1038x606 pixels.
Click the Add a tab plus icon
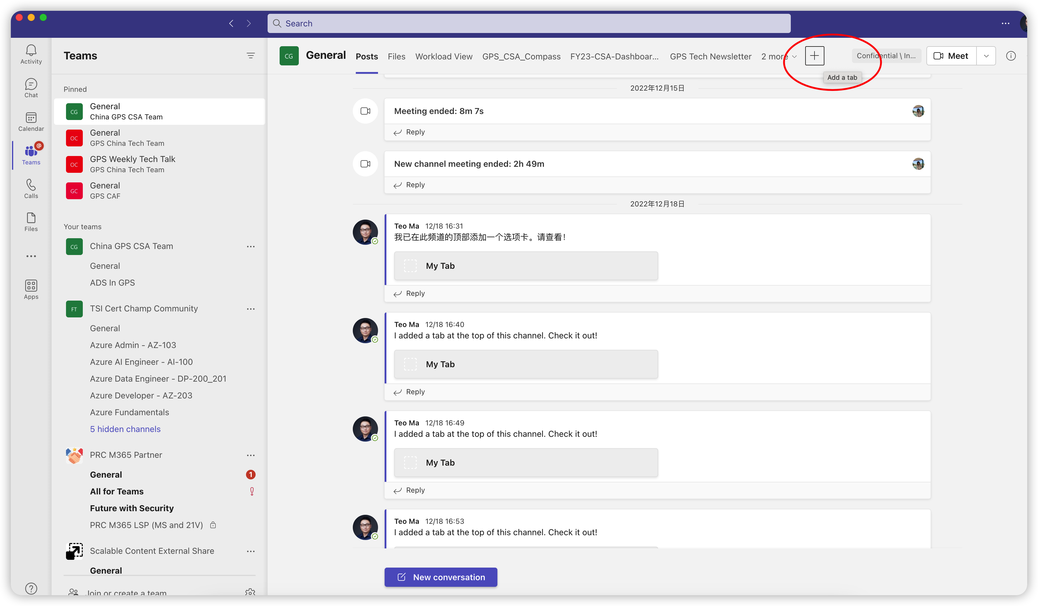[814, 56]
